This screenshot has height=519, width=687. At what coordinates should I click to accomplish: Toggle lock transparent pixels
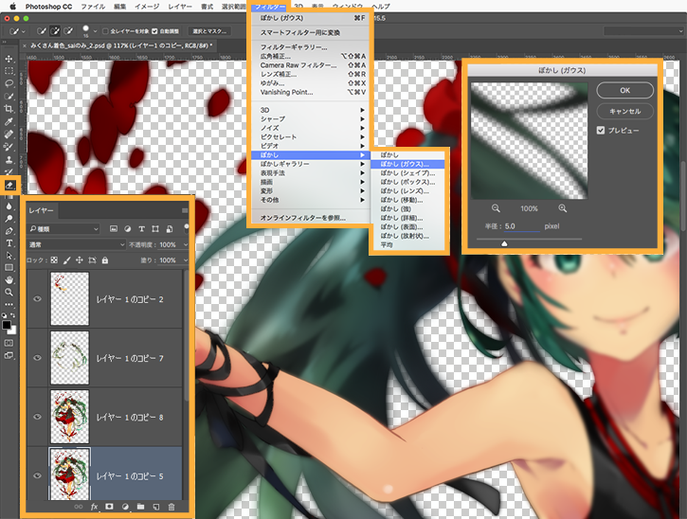[54, 259]
